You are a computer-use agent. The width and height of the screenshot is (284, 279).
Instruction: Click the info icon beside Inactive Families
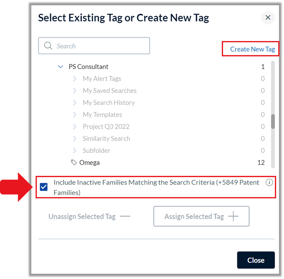click(269, 182)
